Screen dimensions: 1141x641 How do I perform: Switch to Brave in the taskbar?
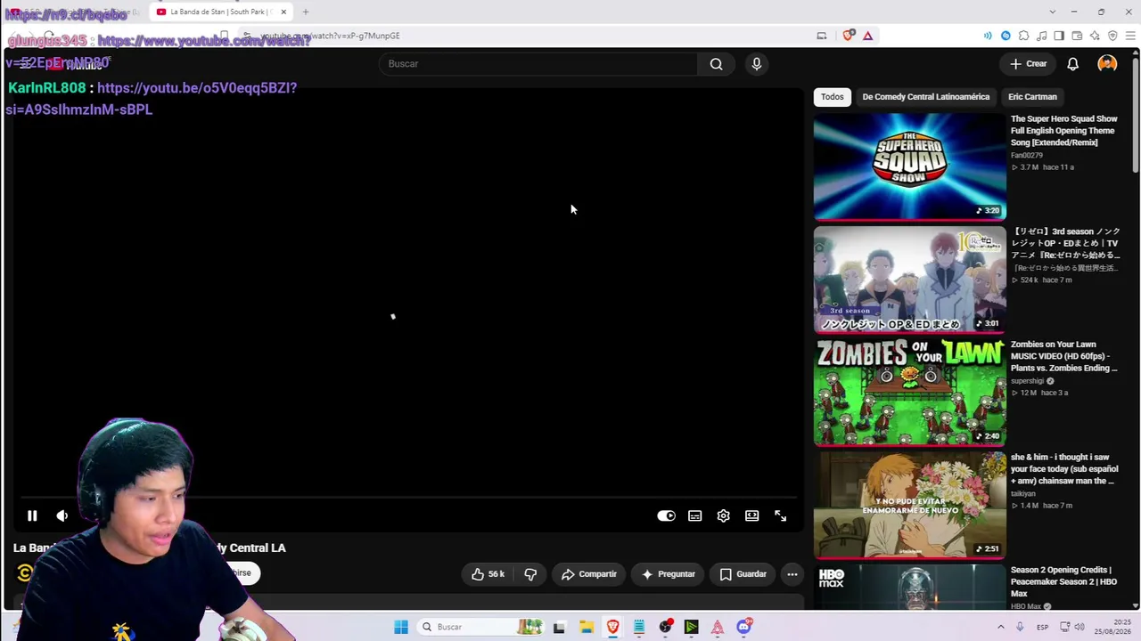pyautogui.click(x=613, y=627)
